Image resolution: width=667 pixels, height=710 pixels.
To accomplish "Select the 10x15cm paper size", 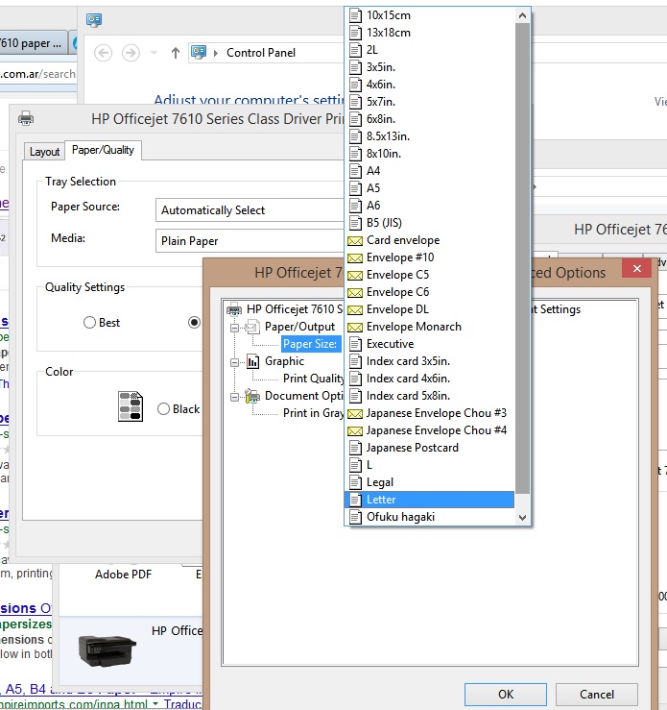I will (x=430, y=15).
